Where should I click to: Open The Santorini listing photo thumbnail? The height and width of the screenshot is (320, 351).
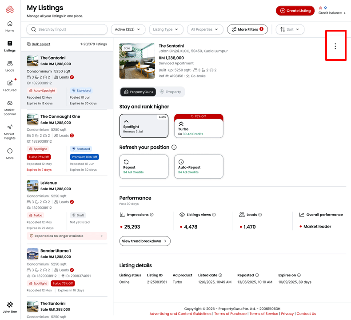point(137,61)
